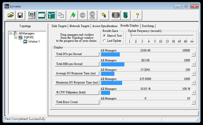
Task: Select Last Update radio button
Action: pos(104,41)
